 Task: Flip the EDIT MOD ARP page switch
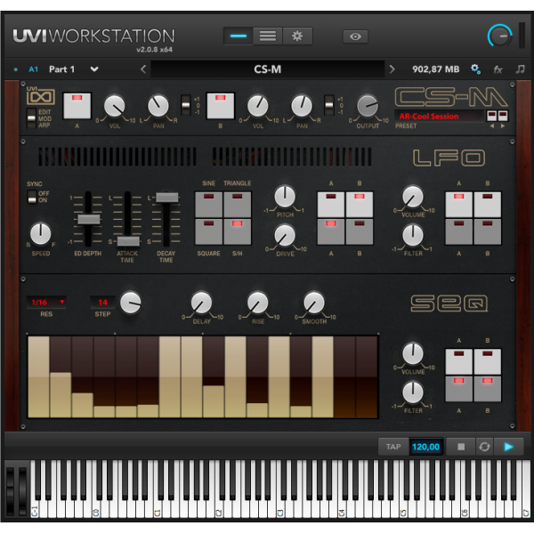pyautogui.click(x=31, y=118)
